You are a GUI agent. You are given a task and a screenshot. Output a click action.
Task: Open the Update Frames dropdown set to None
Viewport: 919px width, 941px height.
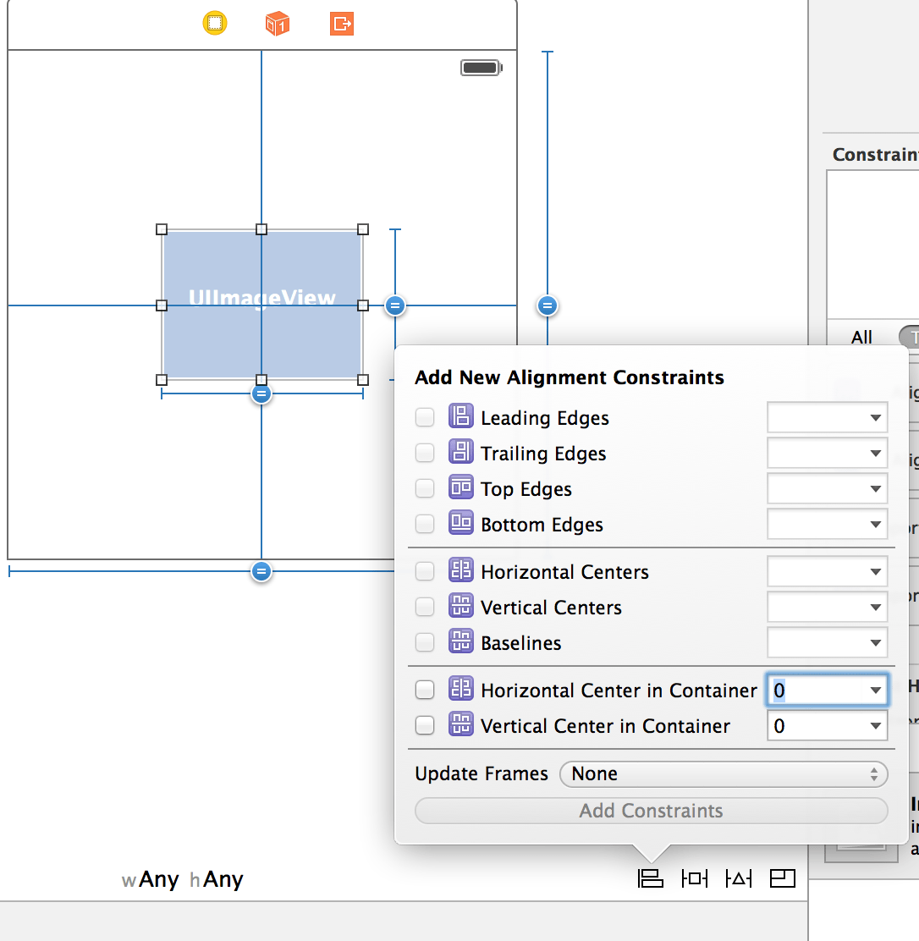point(724,773)
